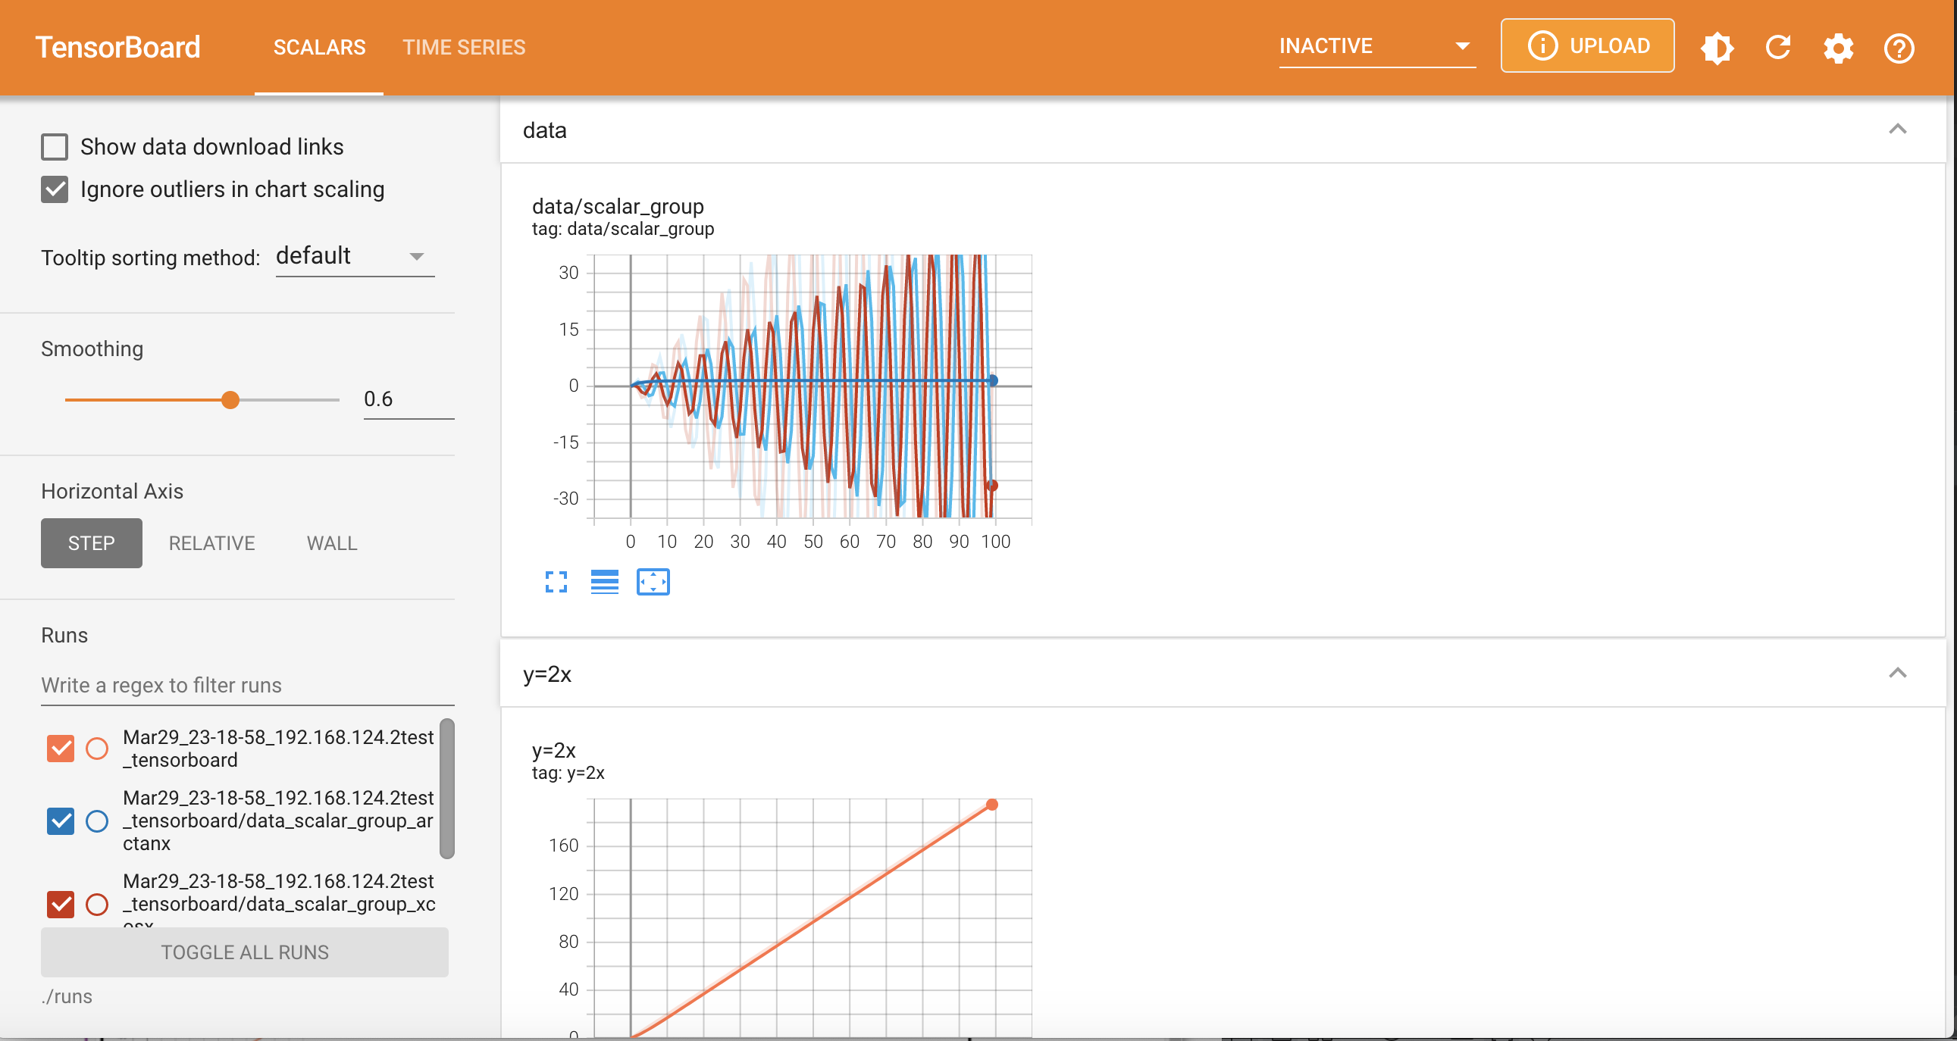Expand scalar_group chart to full size
This screenshot has height=1041, width=1957.
point(556,582)
